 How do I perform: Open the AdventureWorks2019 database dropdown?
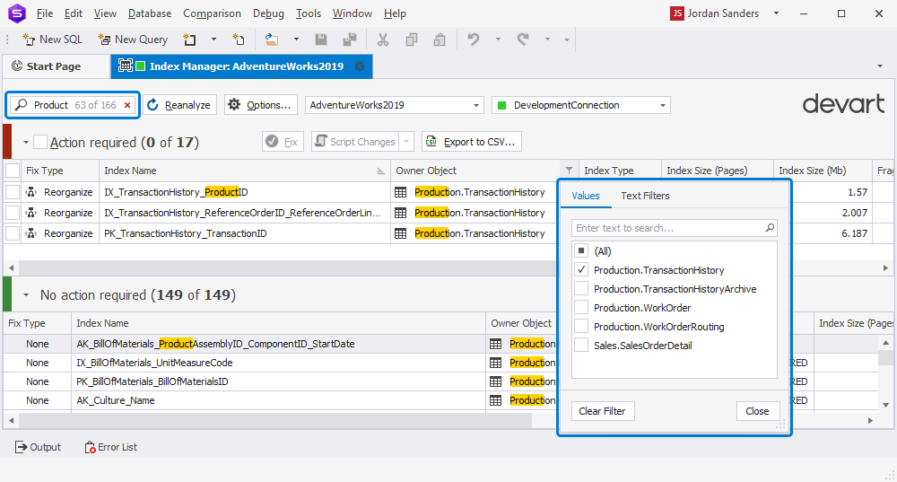476,105
